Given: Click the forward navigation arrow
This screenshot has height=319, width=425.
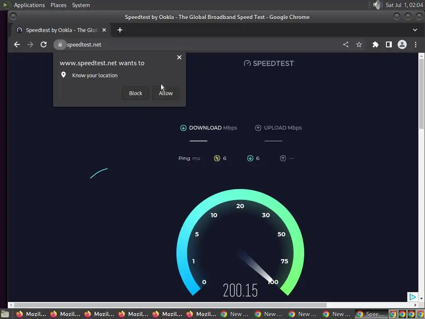Looking at the screenshot, I should (30, 44).
